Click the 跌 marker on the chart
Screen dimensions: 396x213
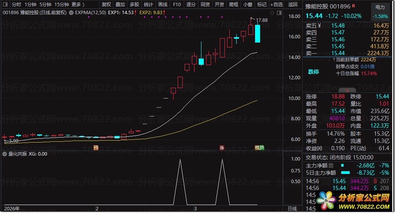[262, 147]
